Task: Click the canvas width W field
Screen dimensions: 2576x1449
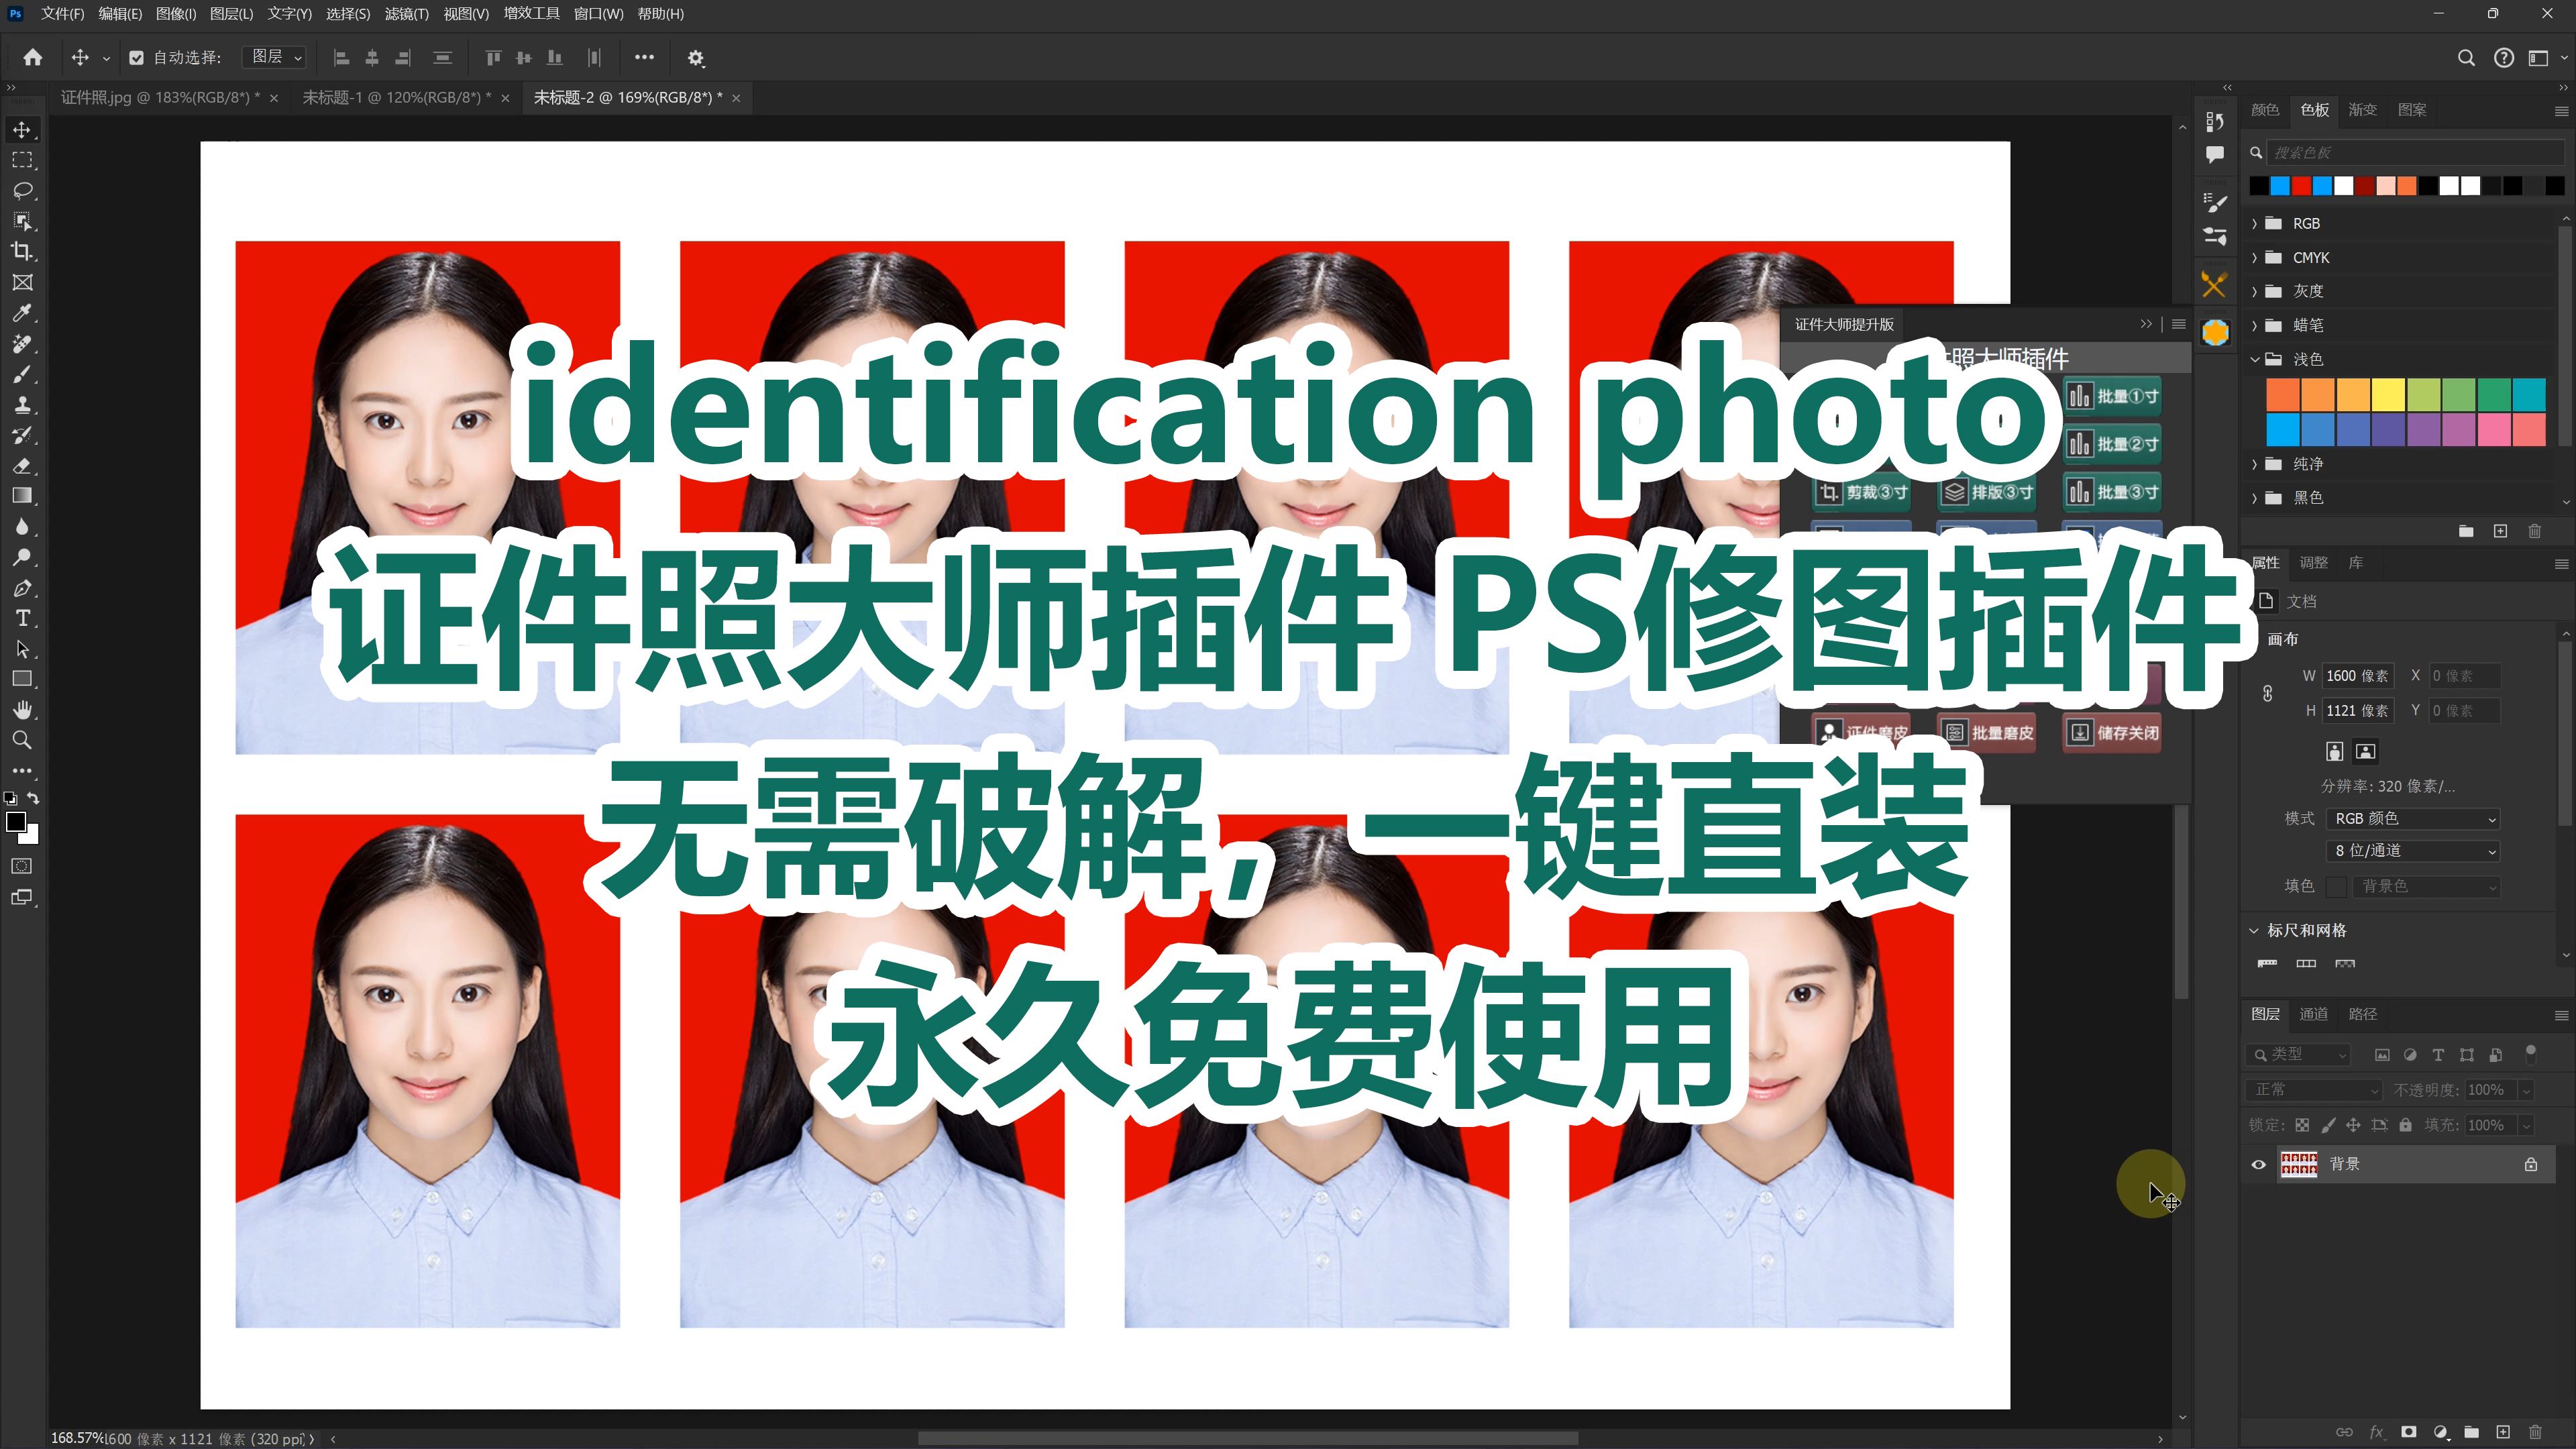Action: pos(2358,676)
